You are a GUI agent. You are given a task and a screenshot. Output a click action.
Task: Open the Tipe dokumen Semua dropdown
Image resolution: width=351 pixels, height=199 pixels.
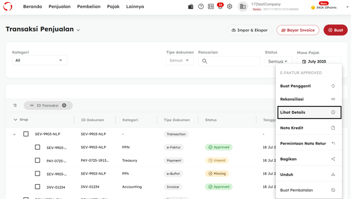point(180,60)
